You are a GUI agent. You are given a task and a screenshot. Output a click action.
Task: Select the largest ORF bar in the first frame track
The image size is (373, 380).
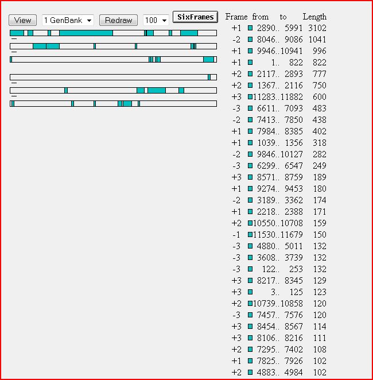tap(86, 33)
